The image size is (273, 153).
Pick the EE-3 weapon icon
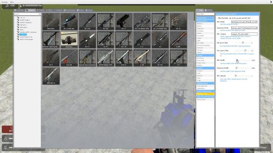point(51,58)
